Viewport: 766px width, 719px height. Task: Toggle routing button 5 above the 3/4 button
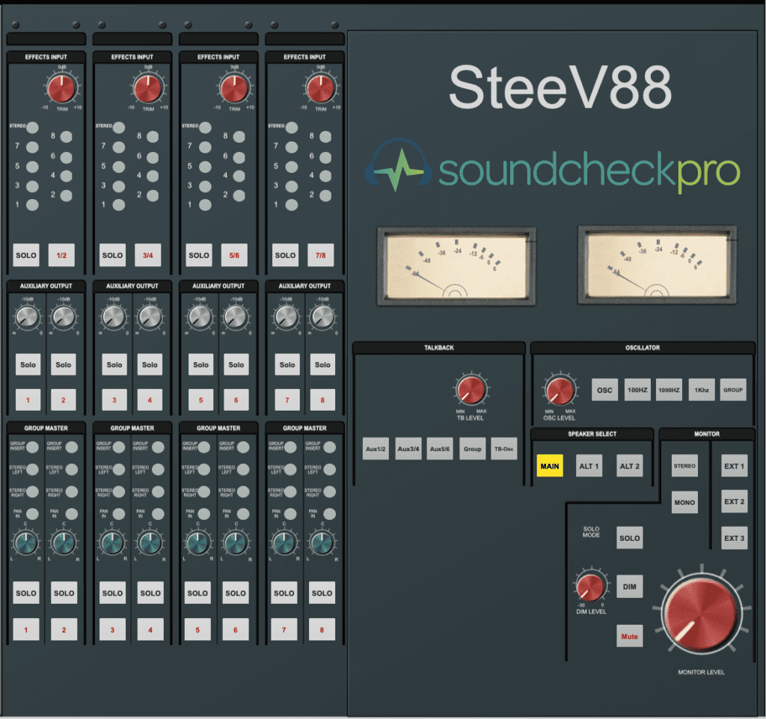pyautogui.click(x=119, y=167)
